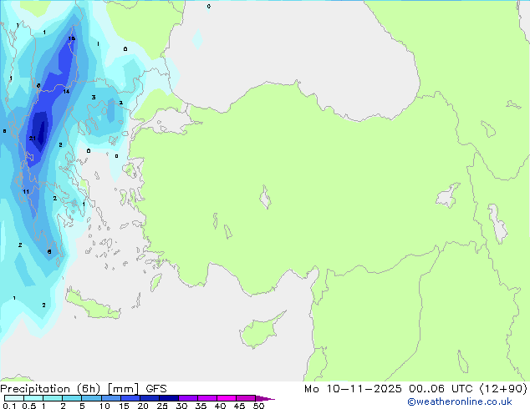Click the legend scale label '20'
Viewport: 530px width, 409px height.
[143, 406]
